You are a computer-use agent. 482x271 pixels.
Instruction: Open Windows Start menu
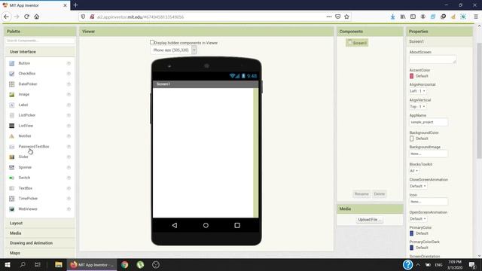point(8,264)
